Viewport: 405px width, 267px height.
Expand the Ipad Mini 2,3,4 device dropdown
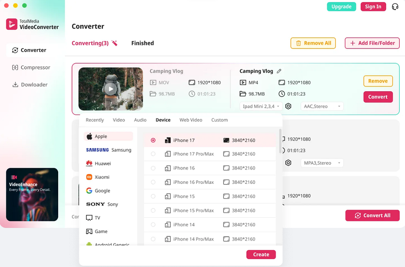click(x=261, y=106)
